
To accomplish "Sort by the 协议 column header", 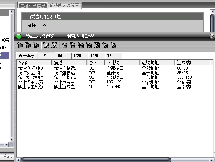I will 96,62.
